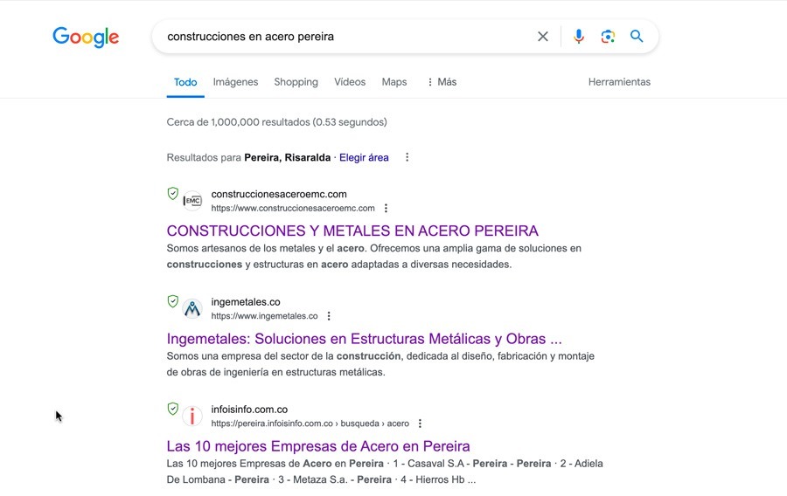This screenshot has height=496, width=787.
Task: Click the Cerca de 1,000,000 resultados text
Action: 276,122
